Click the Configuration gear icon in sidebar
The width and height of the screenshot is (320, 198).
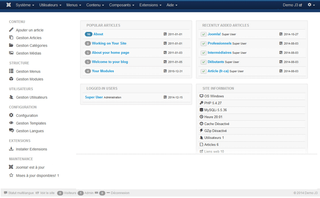point(11,115)
